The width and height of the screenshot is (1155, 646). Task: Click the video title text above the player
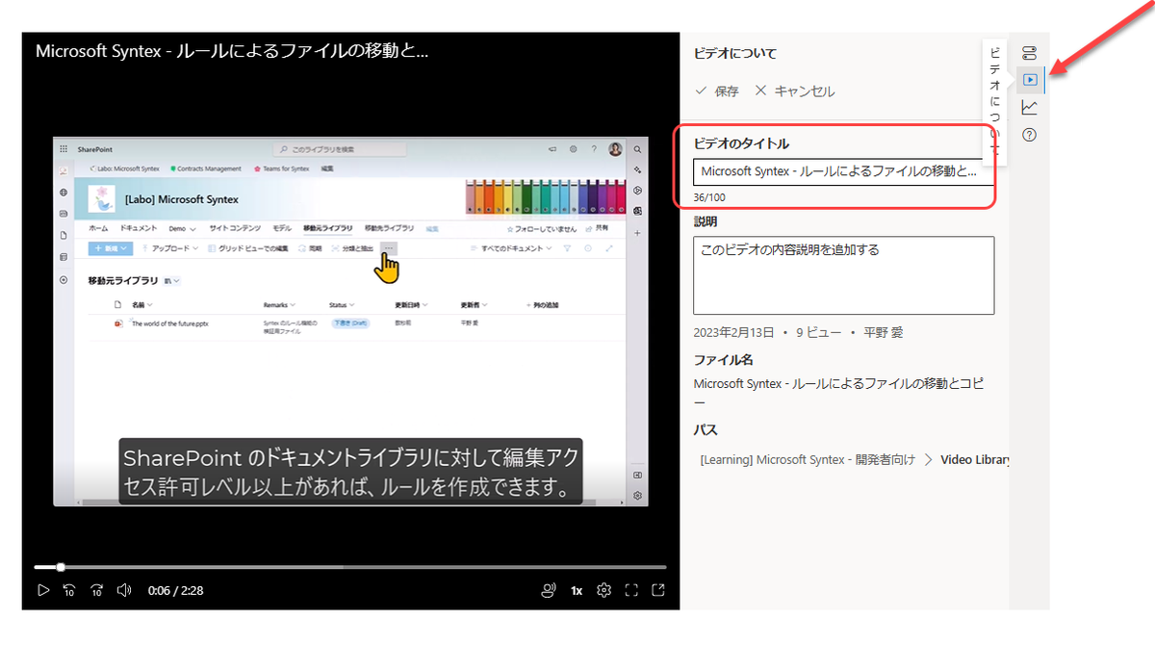pyautogui.click(x=232, y=51)
